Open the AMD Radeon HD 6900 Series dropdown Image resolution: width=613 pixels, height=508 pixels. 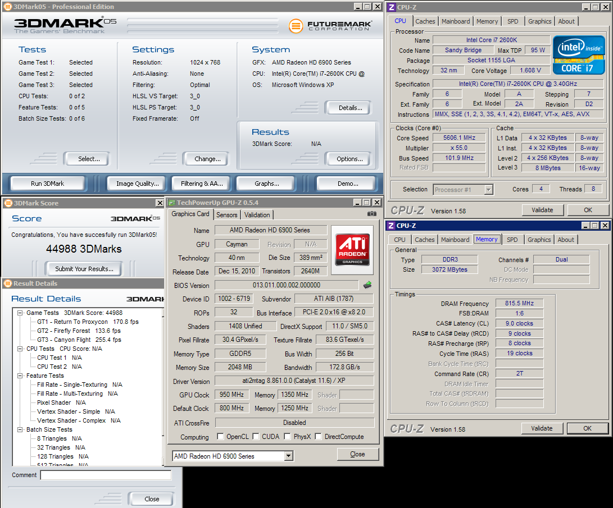(288, 456)
